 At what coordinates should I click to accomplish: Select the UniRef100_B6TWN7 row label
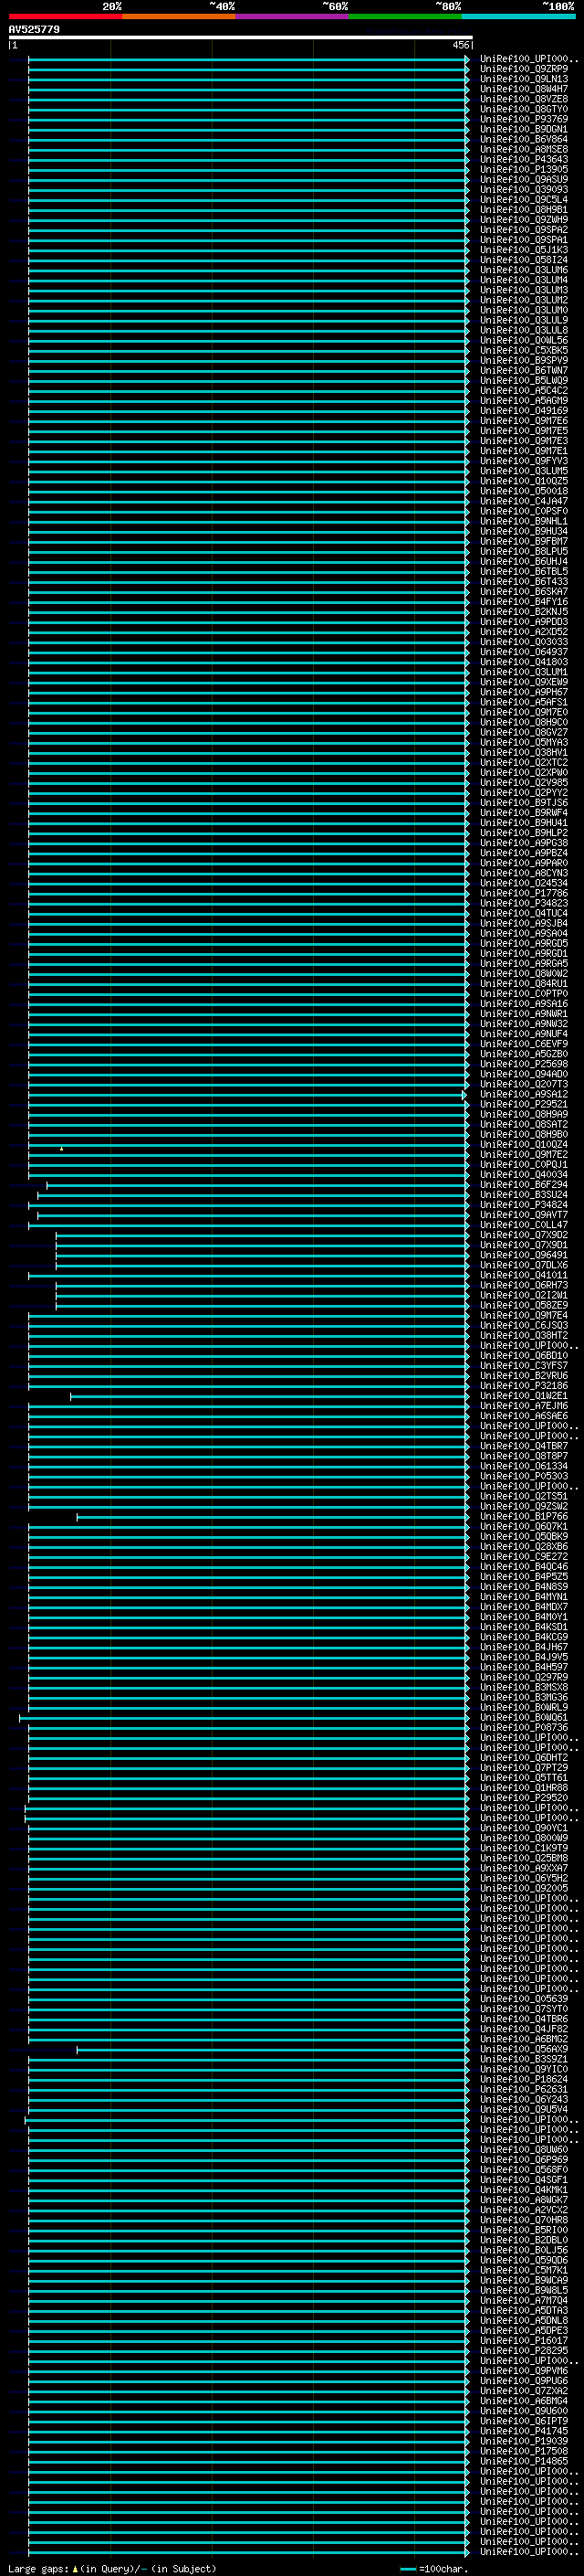524,370
